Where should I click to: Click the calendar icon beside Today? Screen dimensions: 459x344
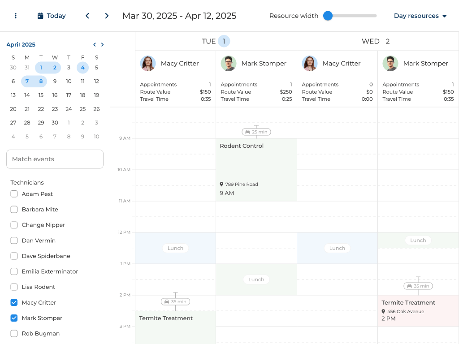point(40,16)
